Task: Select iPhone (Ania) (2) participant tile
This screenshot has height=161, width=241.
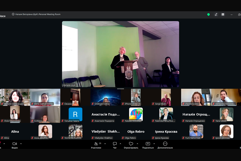Action: 136,97
